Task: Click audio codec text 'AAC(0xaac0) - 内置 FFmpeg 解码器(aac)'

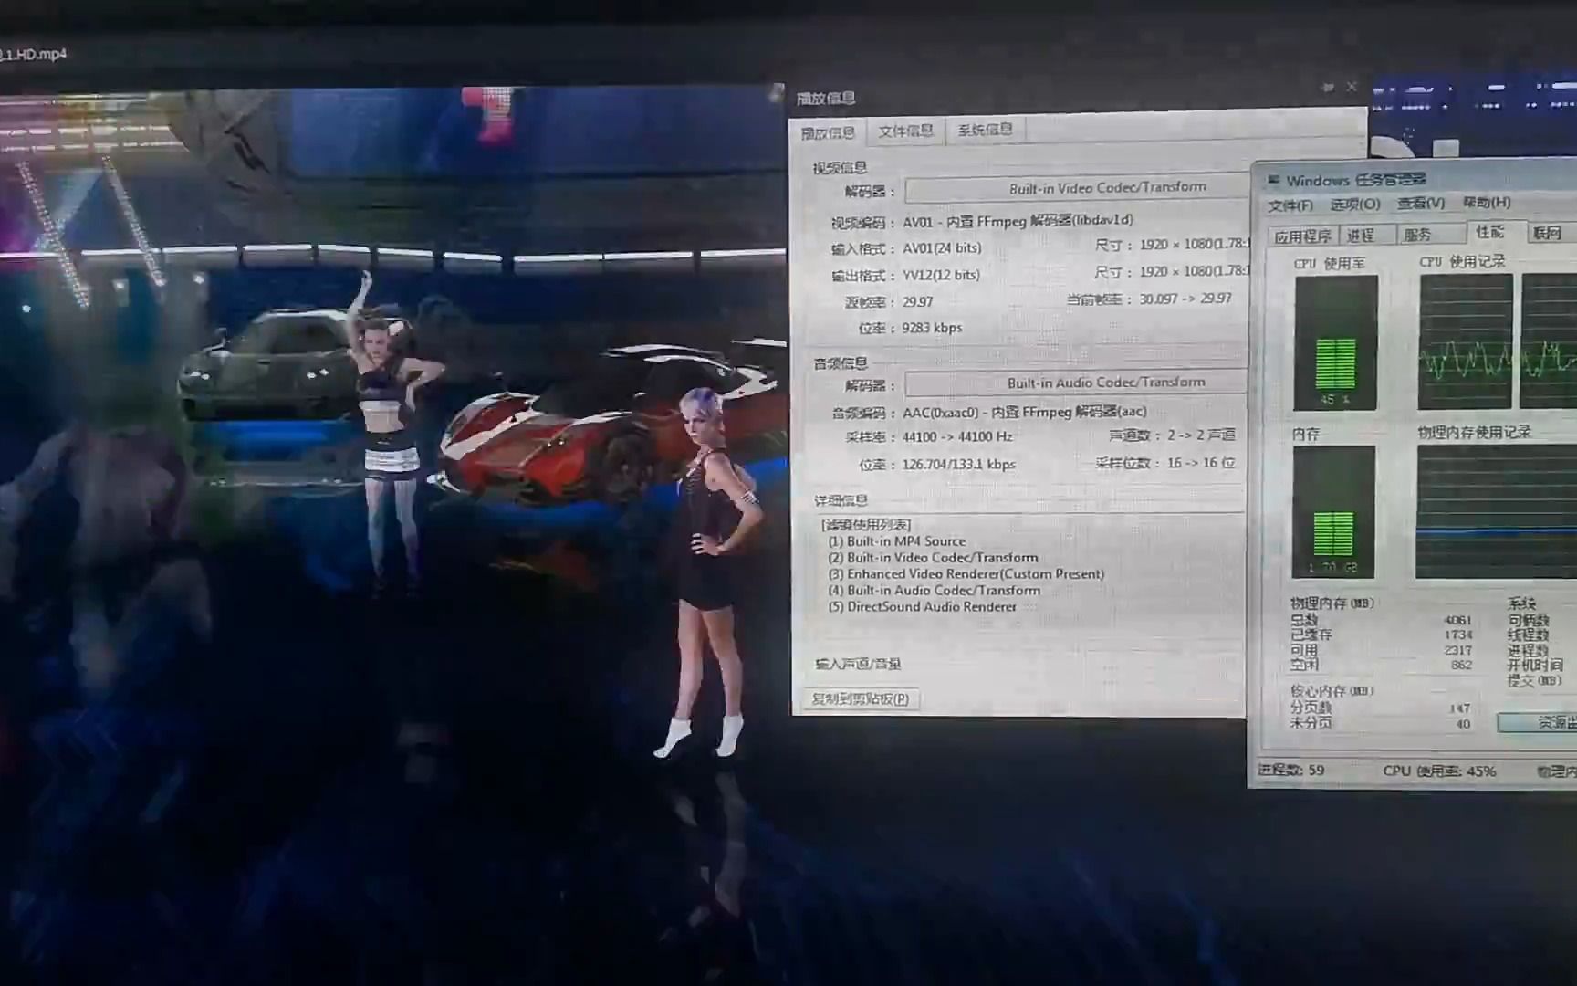Action: pyautogui.click(x=1024, y=413)
